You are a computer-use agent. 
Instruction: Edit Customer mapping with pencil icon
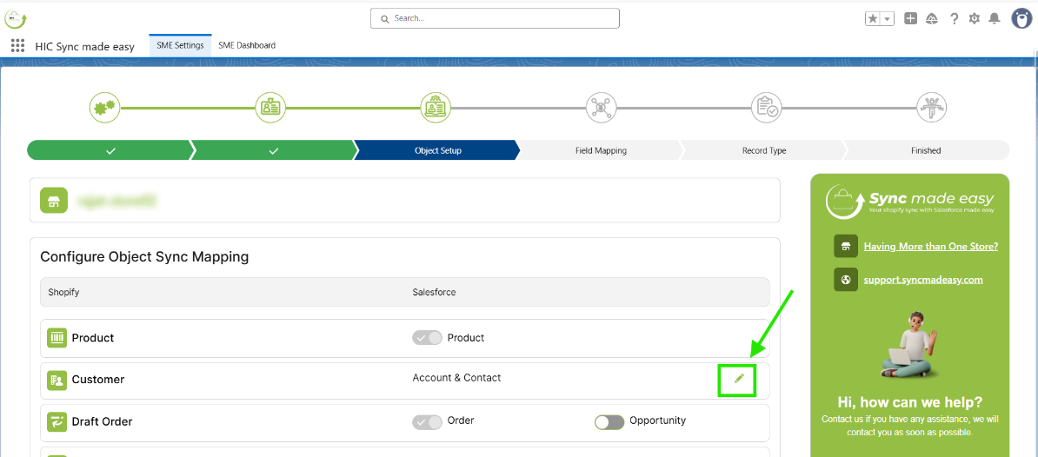point(740,378)
